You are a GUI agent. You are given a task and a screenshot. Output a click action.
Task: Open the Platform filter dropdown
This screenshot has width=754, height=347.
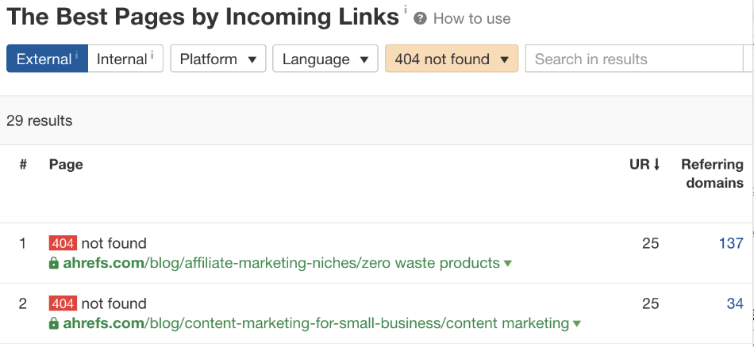218,59
